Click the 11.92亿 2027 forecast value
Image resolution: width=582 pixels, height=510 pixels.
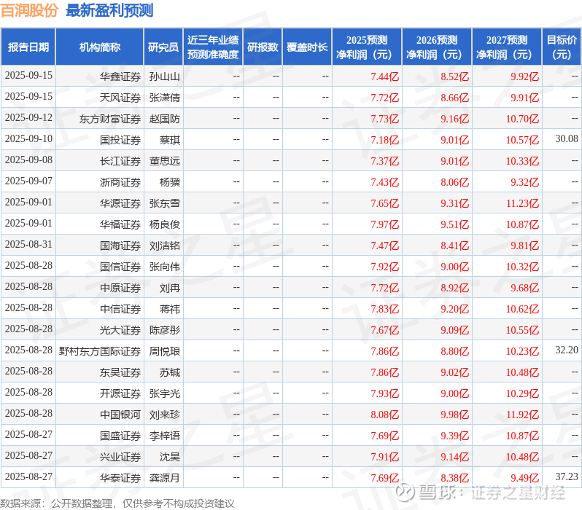coord(522,415)
